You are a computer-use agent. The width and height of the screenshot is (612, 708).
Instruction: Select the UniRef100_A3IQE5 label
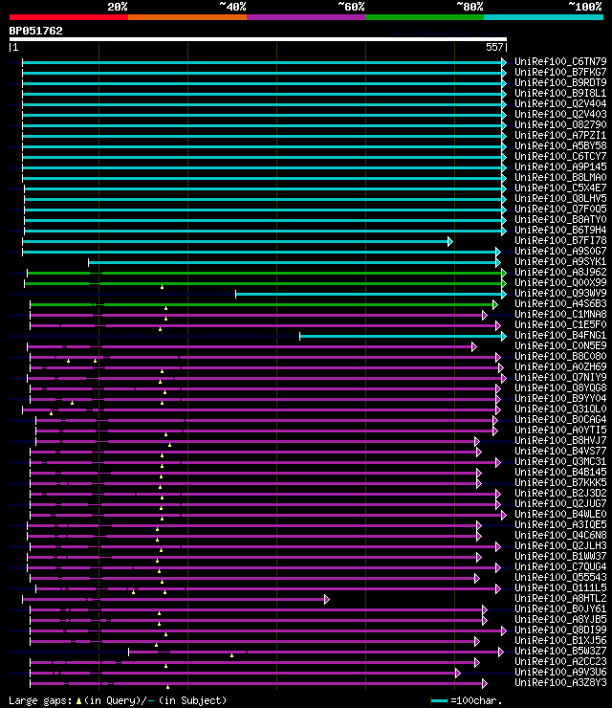[x=560, y=524]
